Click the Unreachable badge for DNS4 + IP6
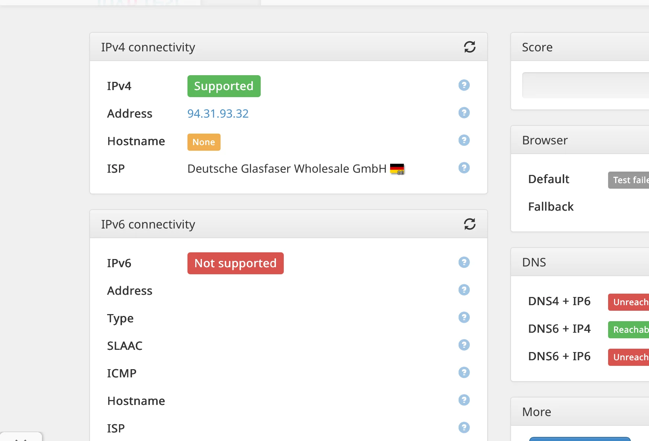Screen dimensions: 649x441 pos(629,302)
